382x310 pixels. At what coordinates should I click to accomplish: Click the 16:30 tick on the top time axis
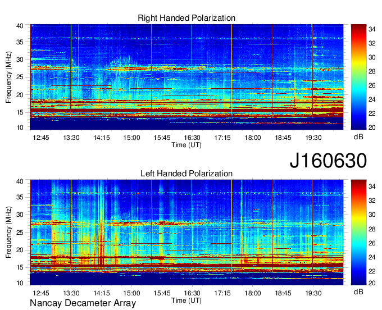[192, 138]
